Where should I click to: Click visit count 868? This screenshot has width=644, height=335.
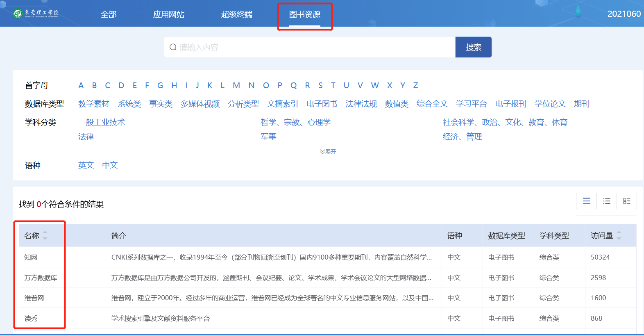click(x=596, y=318)
